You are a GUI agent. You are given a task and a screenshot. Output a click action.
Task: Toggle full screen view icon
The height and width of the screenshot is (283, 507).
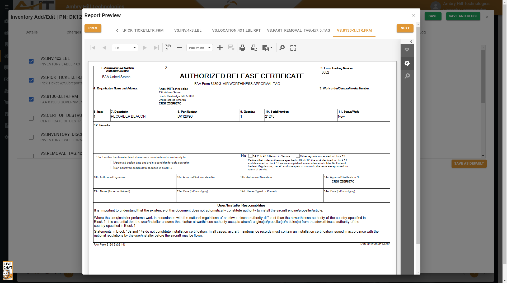[293, 48]
